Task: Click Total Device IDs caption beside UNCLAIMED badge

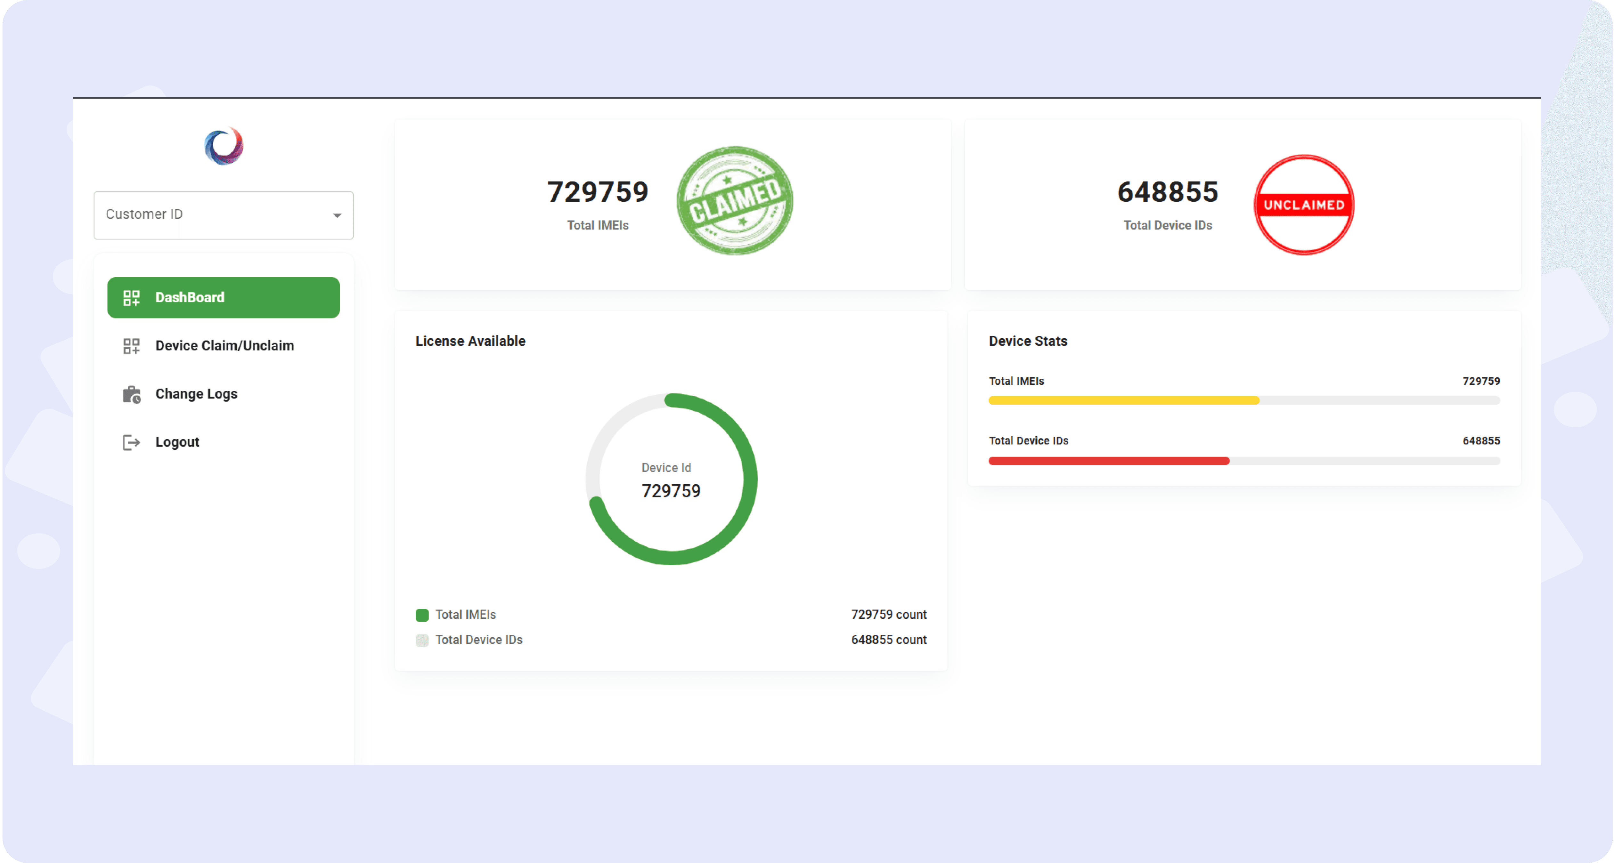Action: [1168, 225]
